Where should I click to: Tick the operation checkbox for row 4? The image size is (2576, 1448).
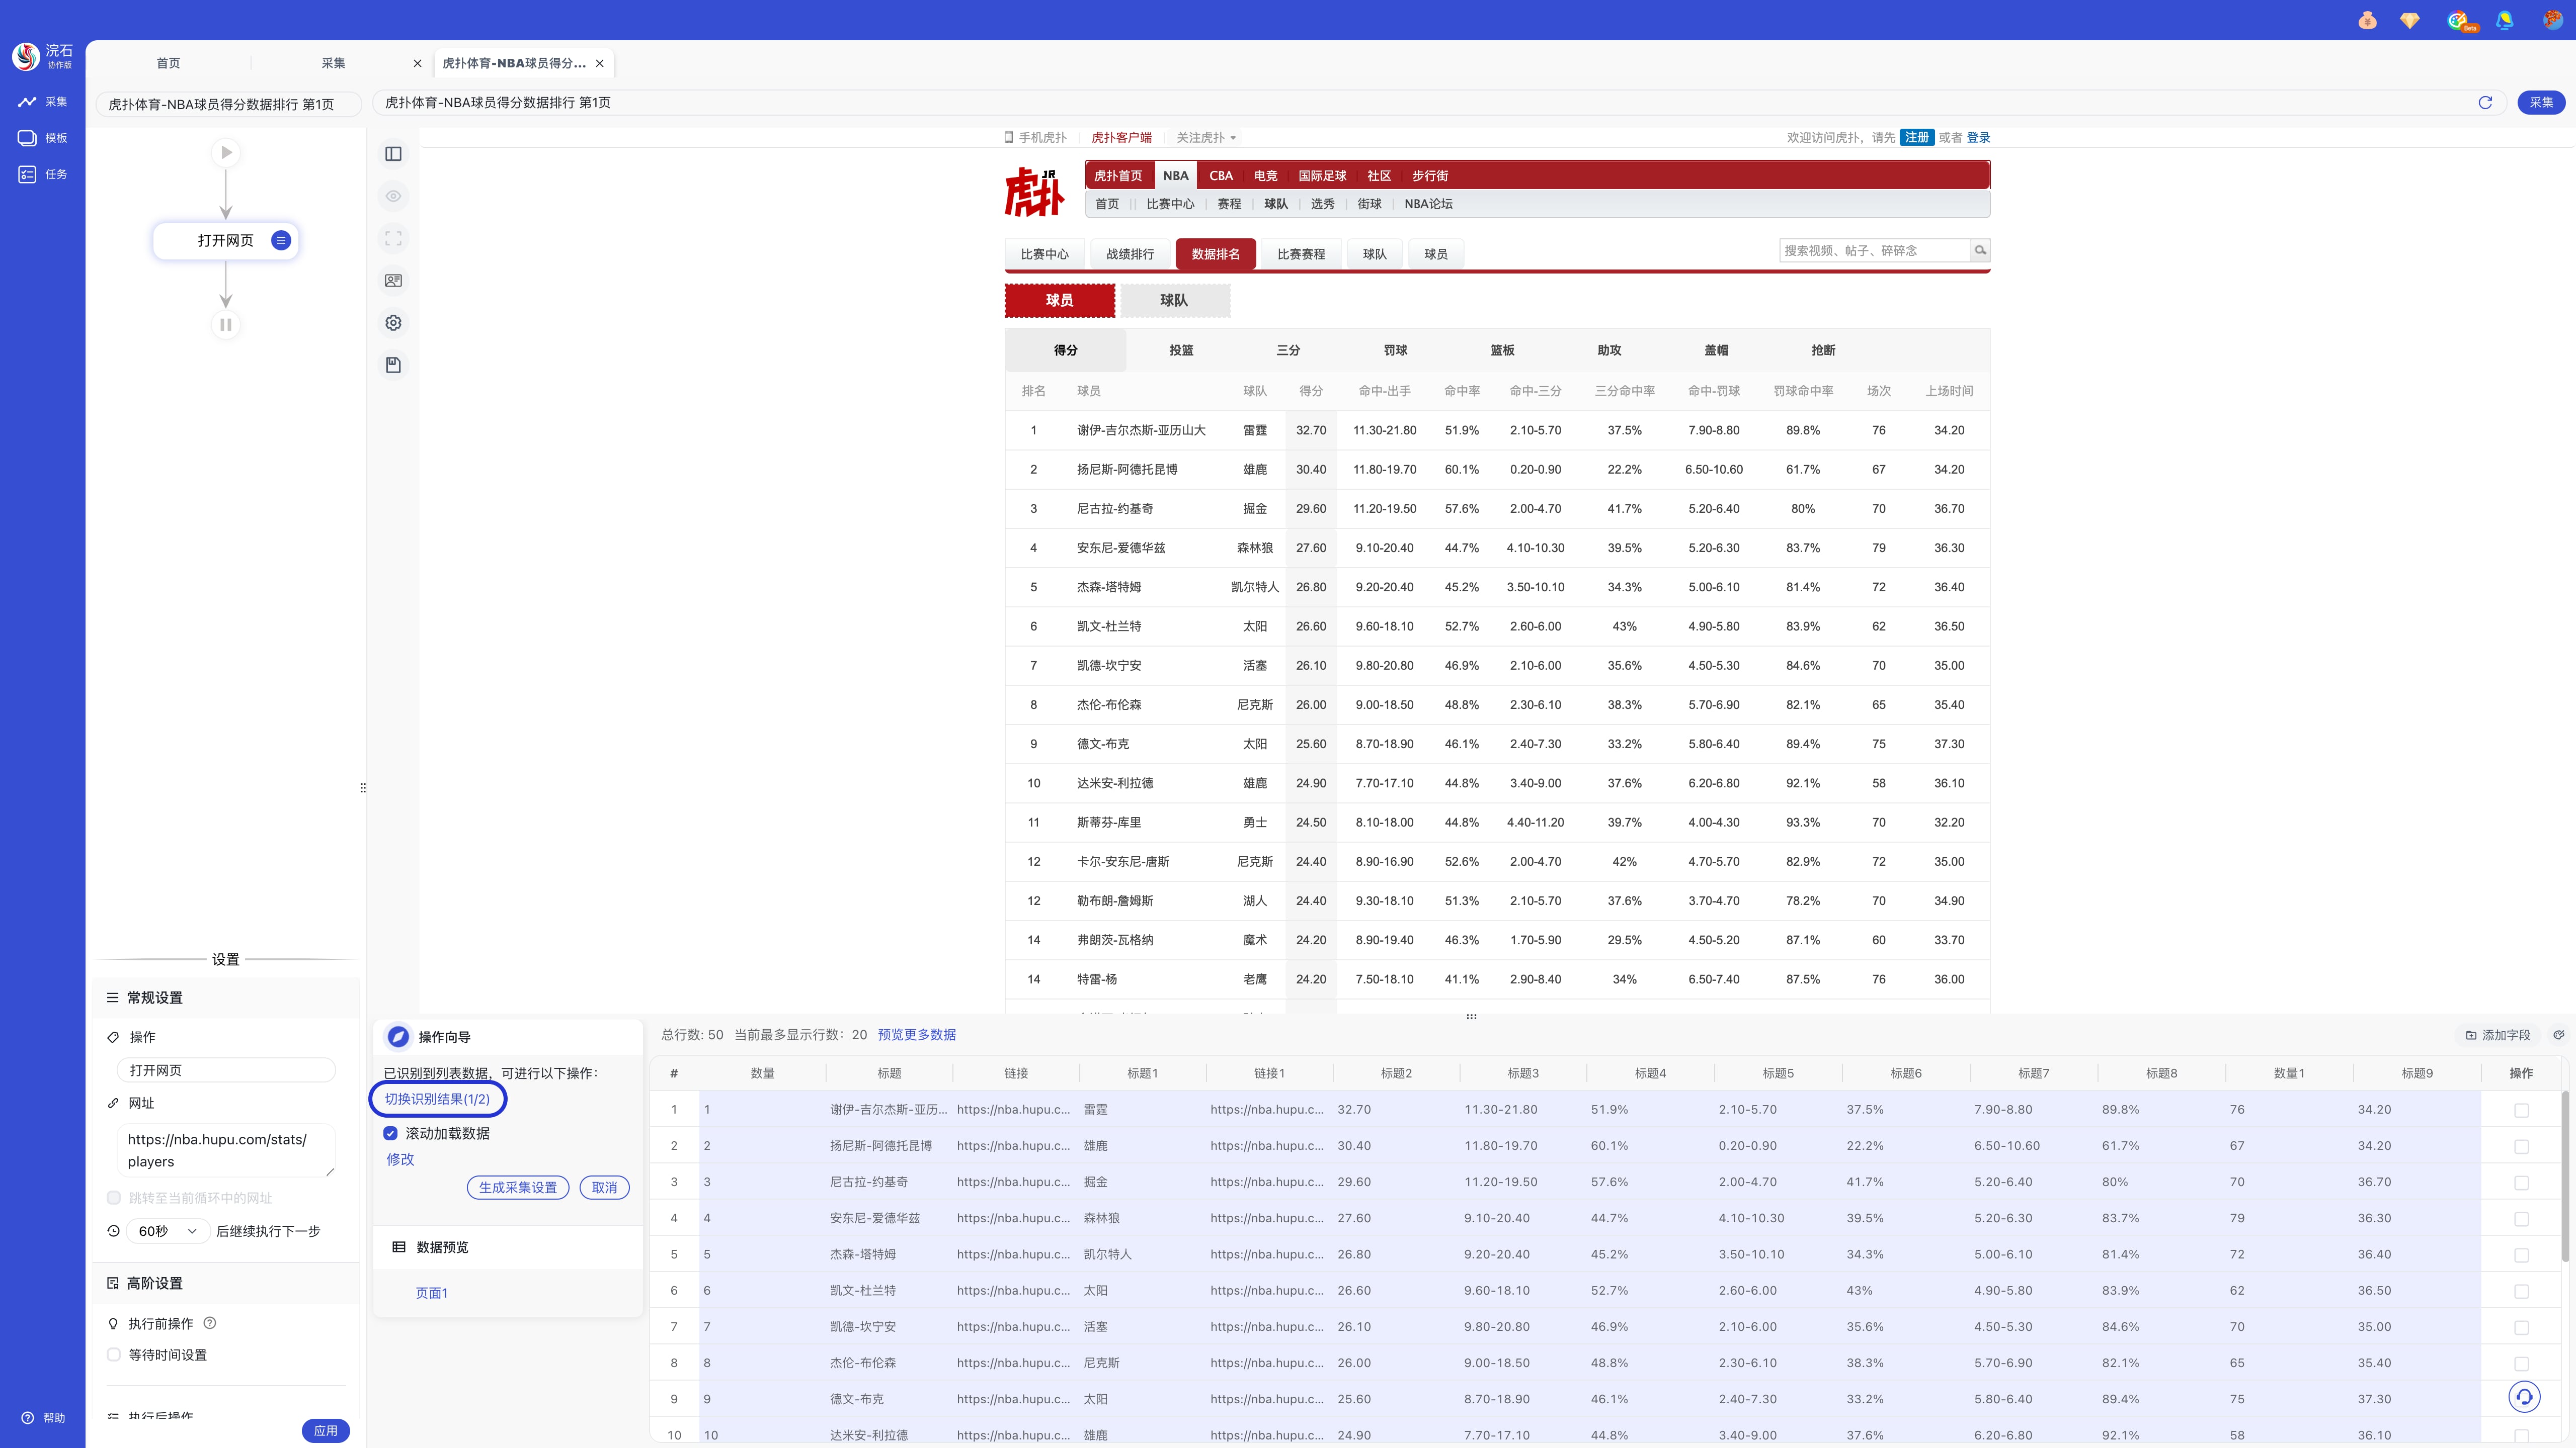[x=2521, y=1219]
